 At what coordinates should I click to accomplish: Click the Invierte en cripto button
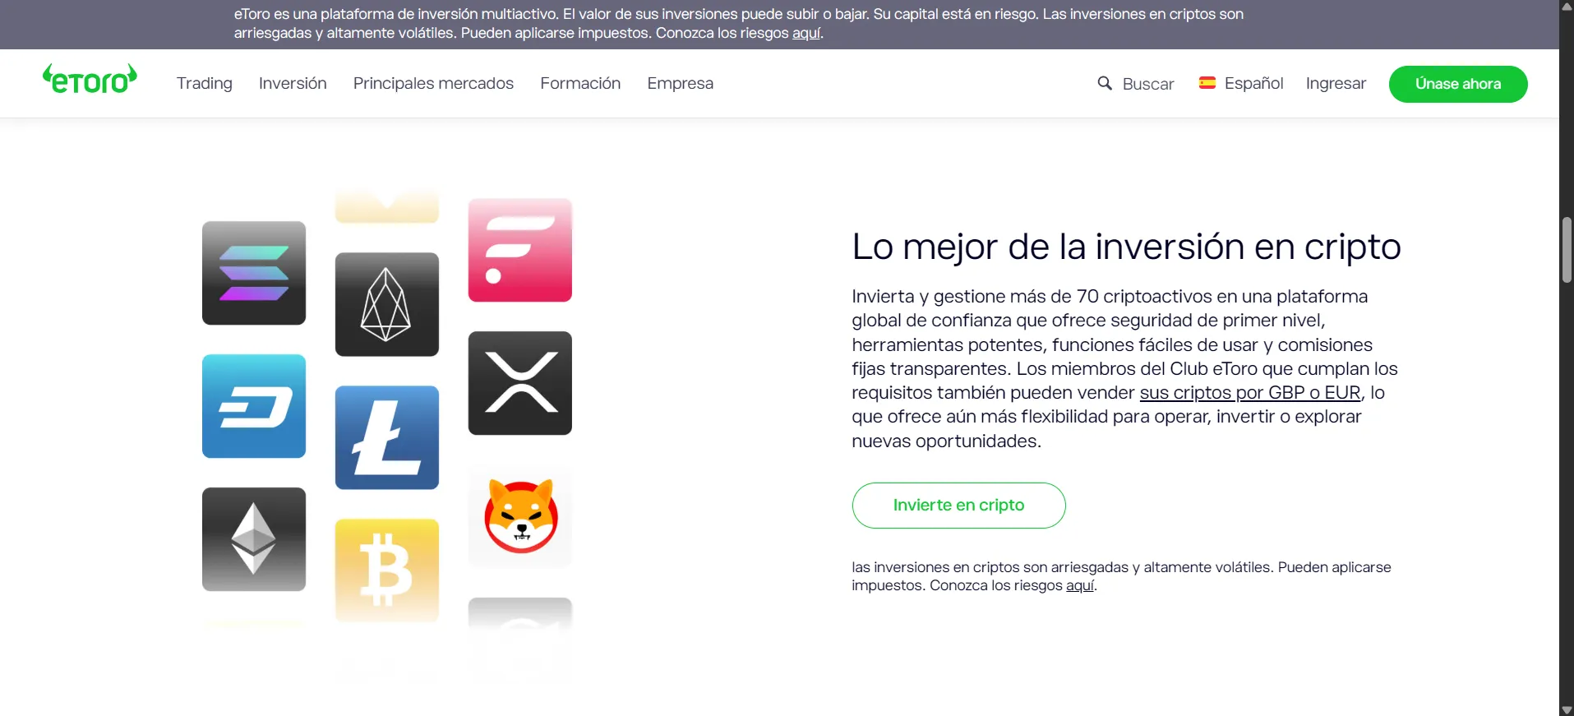(958, 505)
